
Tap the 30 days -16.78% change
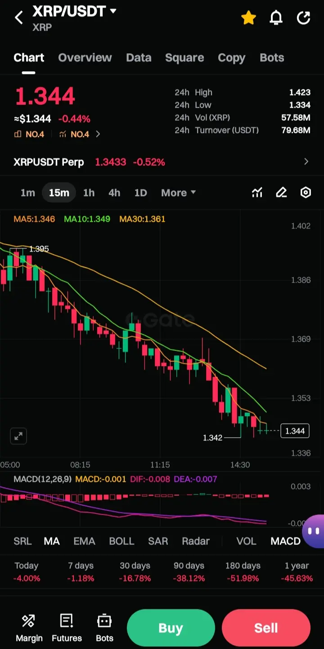[x=135, y=571]
